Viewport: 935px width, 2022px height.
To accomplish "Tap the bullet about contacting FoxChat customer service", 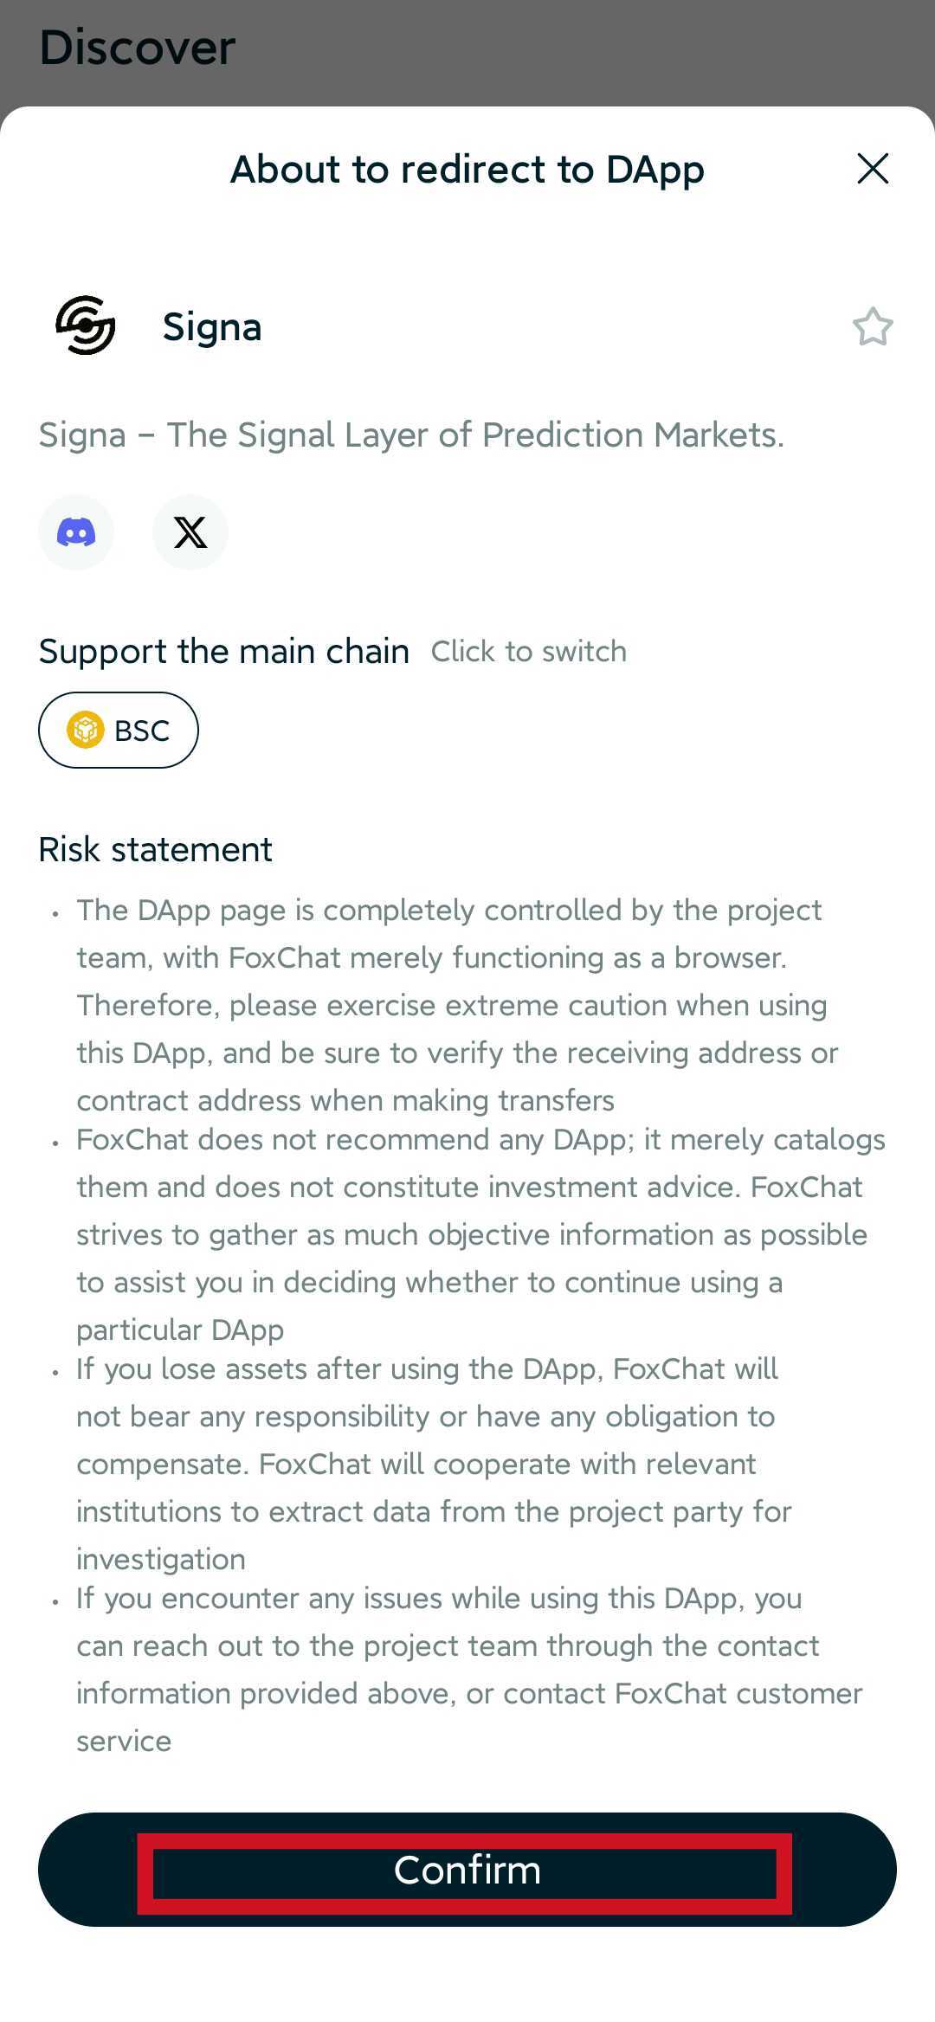I will pos(467,1669).
